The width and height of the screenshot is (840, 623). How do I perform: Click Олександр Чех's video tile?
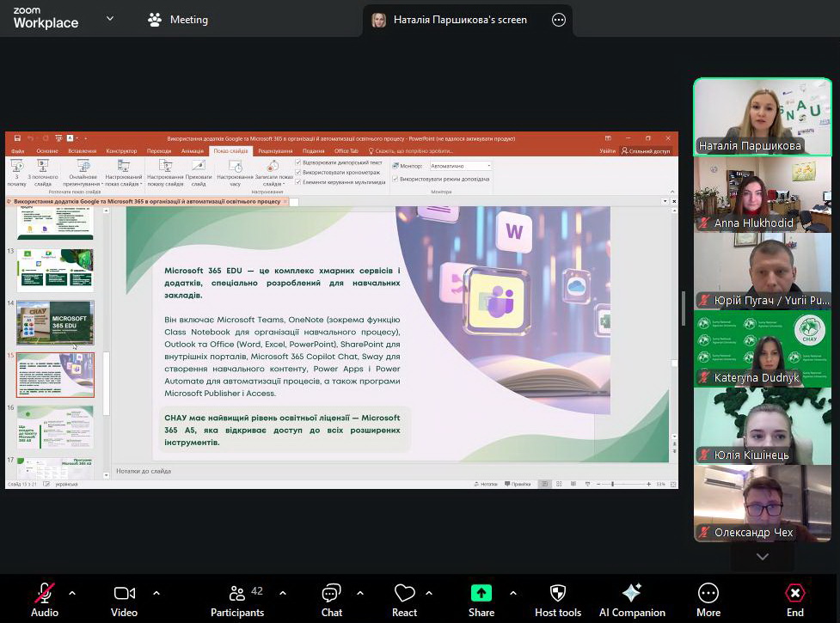[762, 504]
